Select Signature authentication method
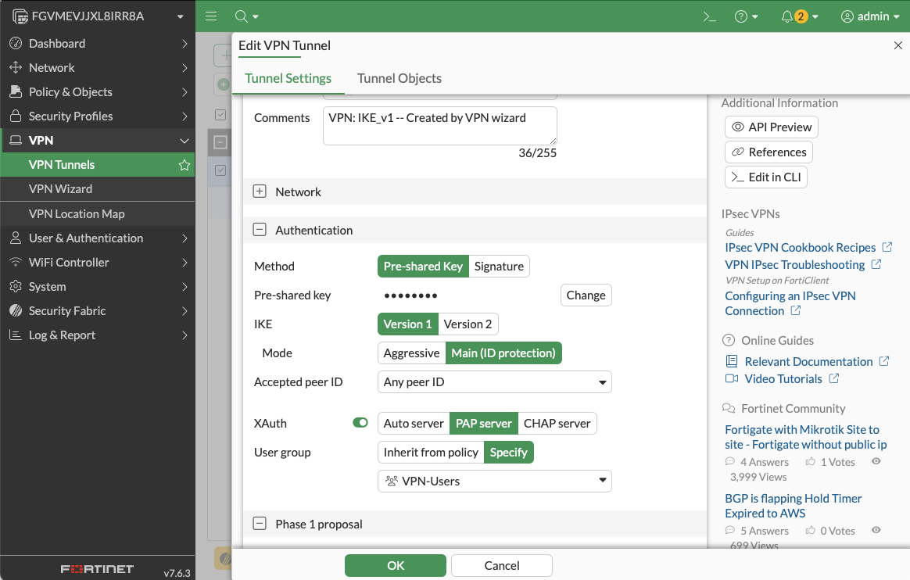The height and width of the screenshot is (580, 910). 499,267
